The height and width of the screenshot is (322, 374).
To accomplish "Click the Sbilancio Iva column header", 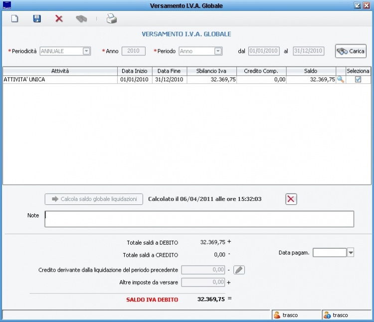I will (x=211, y=71).
